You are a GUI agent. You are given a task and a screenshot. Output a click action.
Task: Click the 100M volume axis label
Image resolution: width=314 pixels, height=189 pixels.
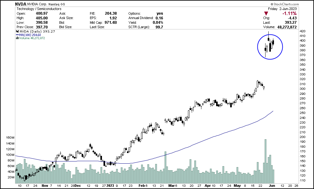click(10, 155)
